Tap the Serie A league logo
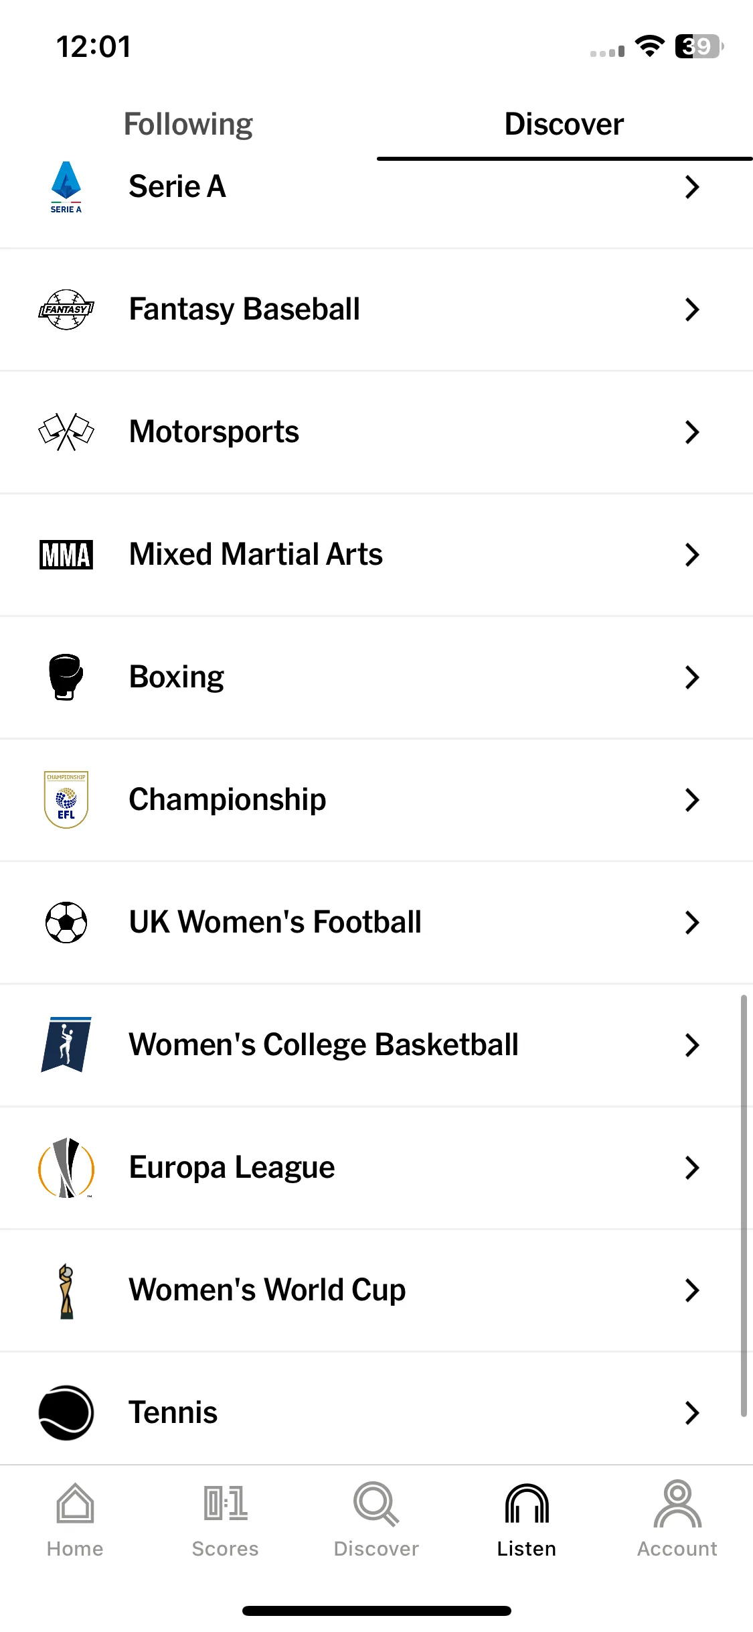Screen dimensions: 753x1632 tap(66, 187)
